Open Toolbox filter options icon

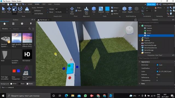pos(33,29)
